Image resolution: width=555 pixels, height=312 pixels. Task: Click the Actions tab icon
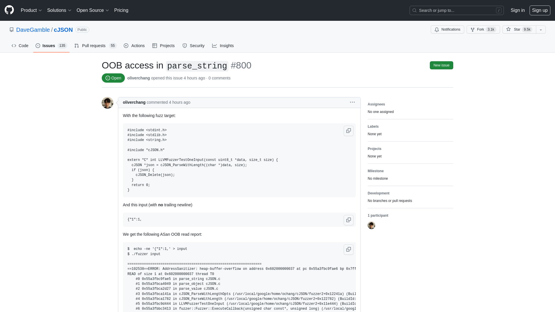pos(126,46)
